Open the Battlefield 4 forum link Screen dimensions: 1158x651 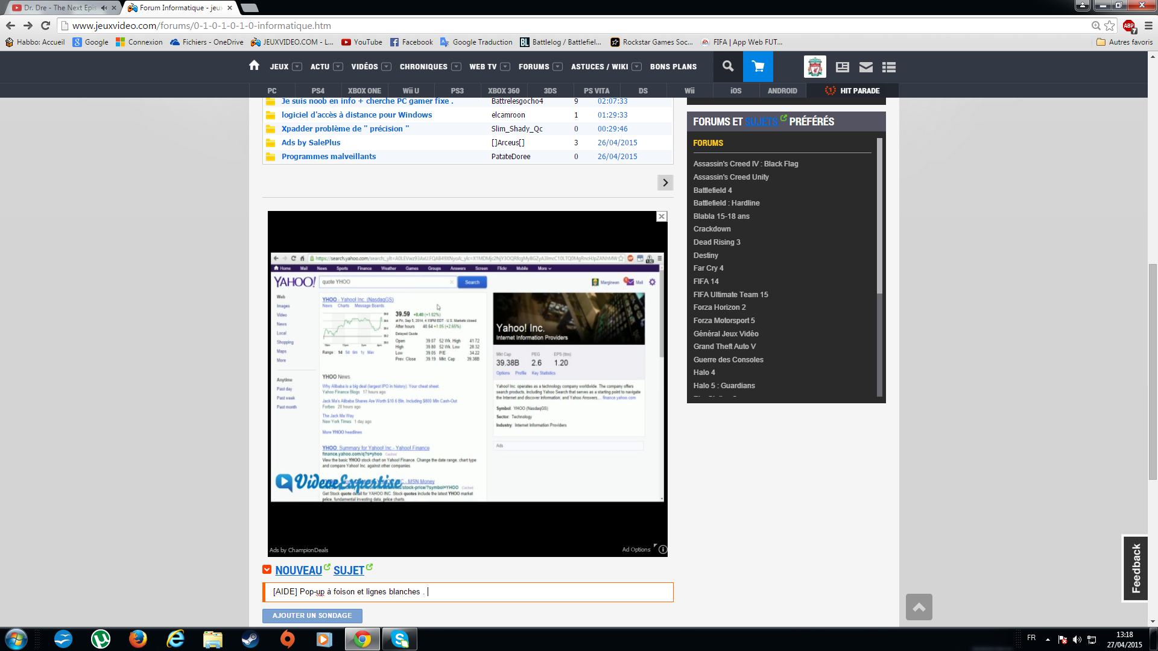[712, 190]
